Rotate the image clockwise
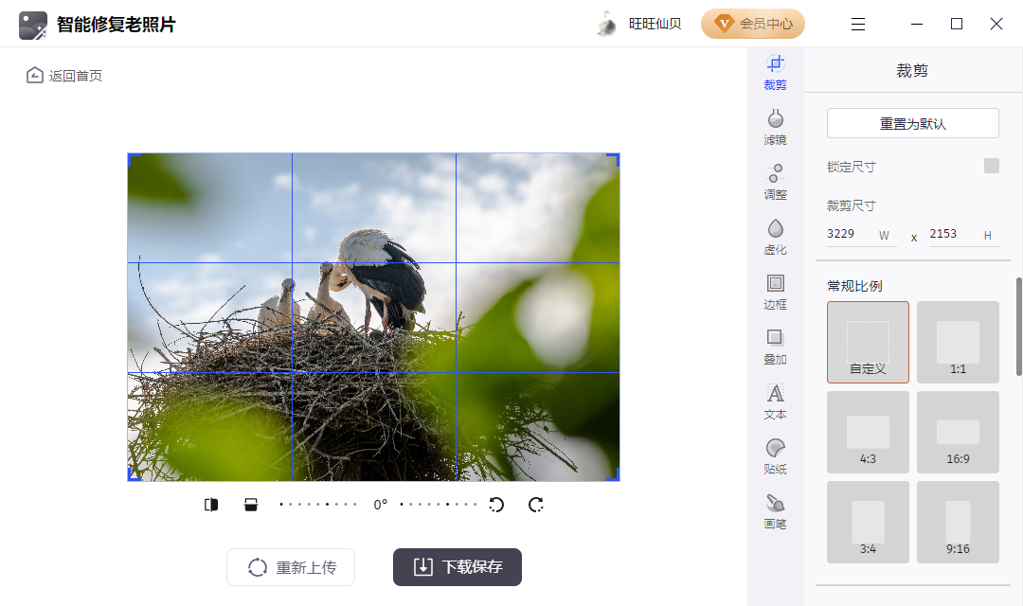This screenshot has width=1023, height=606. point(535,505)
